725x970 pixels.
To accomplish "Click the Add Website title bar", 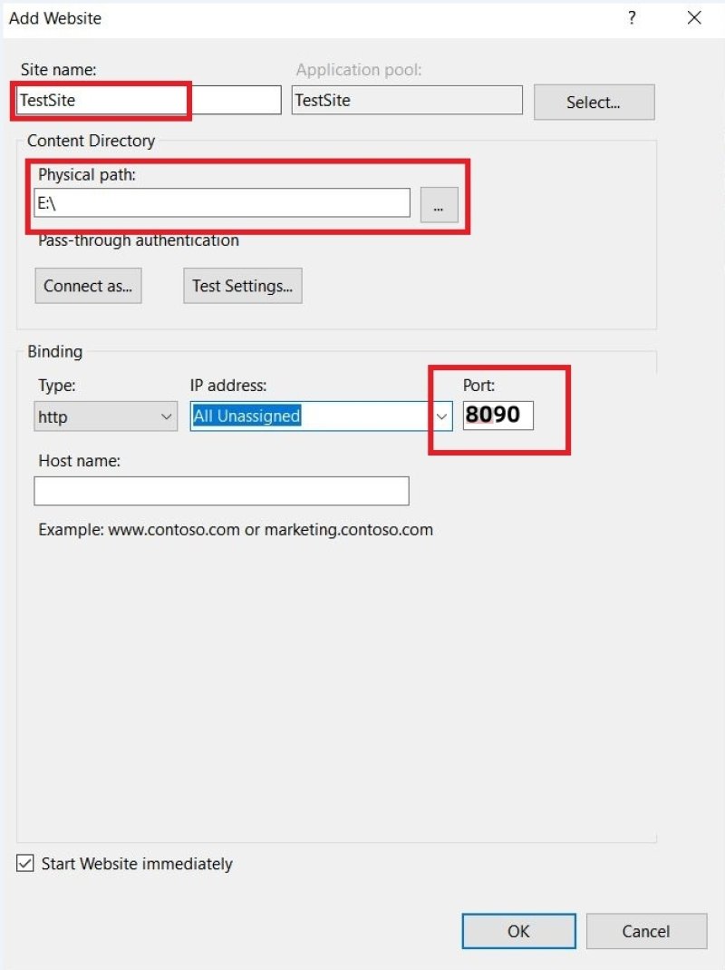I will 272,18.
